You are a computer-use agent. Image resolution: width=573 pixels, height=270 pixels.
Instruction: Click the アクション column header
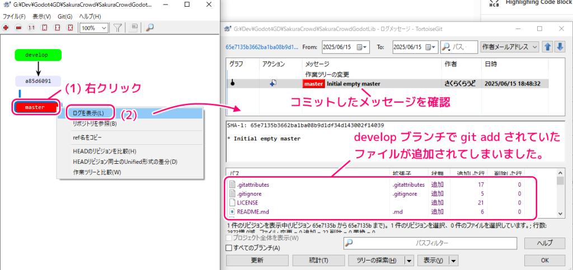[273, 64]
